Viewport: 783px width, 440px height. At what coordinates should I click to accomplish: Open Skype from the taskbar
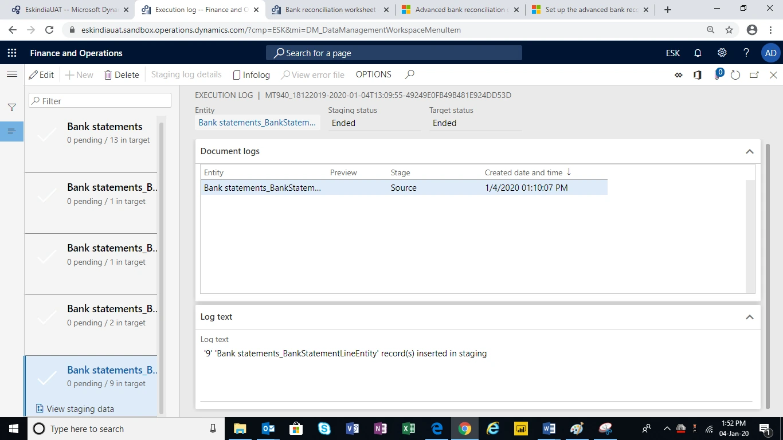pyautogui.click(x=324, y=429)
